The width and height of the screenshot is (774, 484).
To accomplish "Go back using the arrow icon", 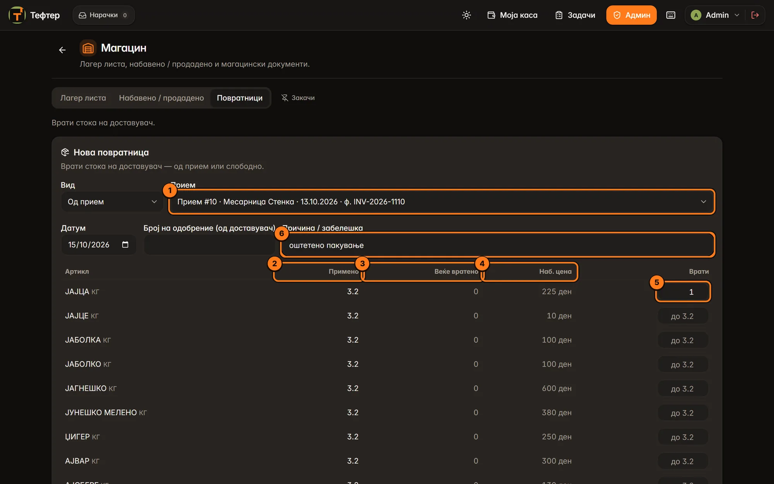I will click(62, 50).
